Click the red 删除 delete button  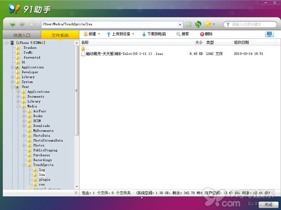tap(206, 34)
